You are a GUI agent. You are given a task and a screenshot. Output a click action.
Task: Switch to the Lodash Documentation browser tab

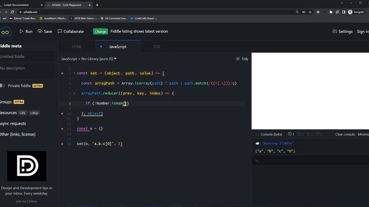click(21, 5)
